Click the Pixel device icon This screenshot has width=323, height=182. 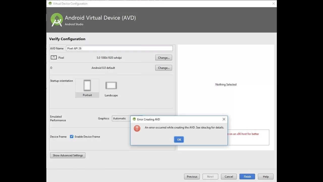(54, 58)
